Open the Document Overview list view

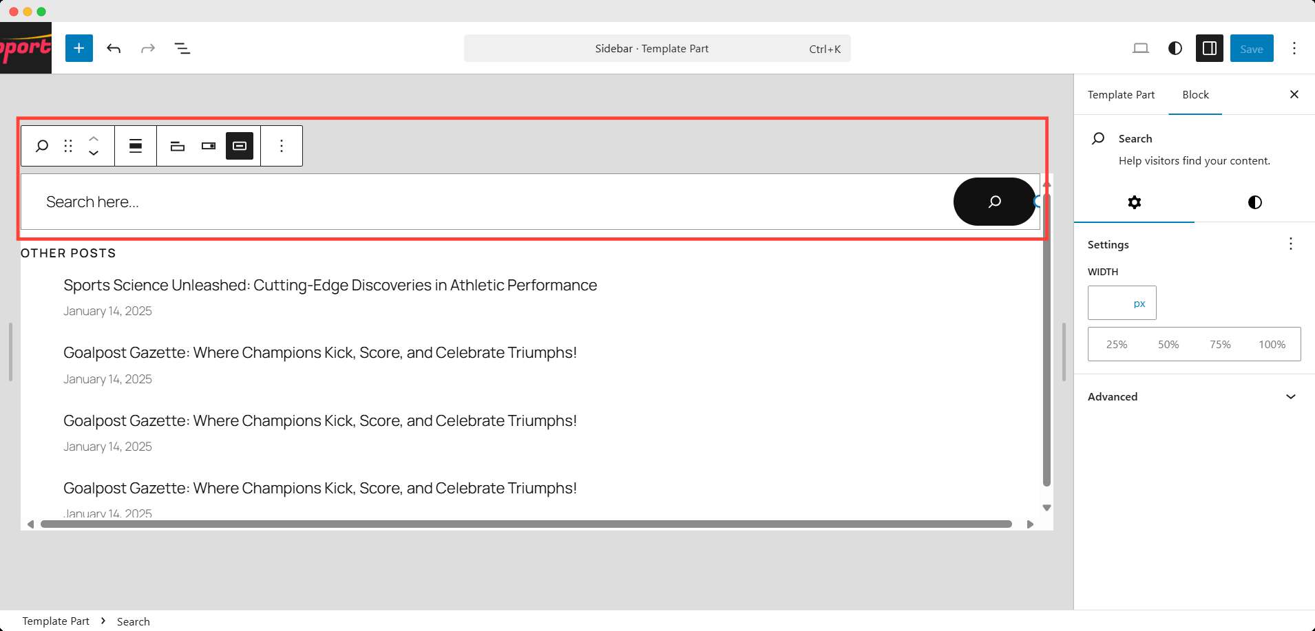click(x=182, y=48)
